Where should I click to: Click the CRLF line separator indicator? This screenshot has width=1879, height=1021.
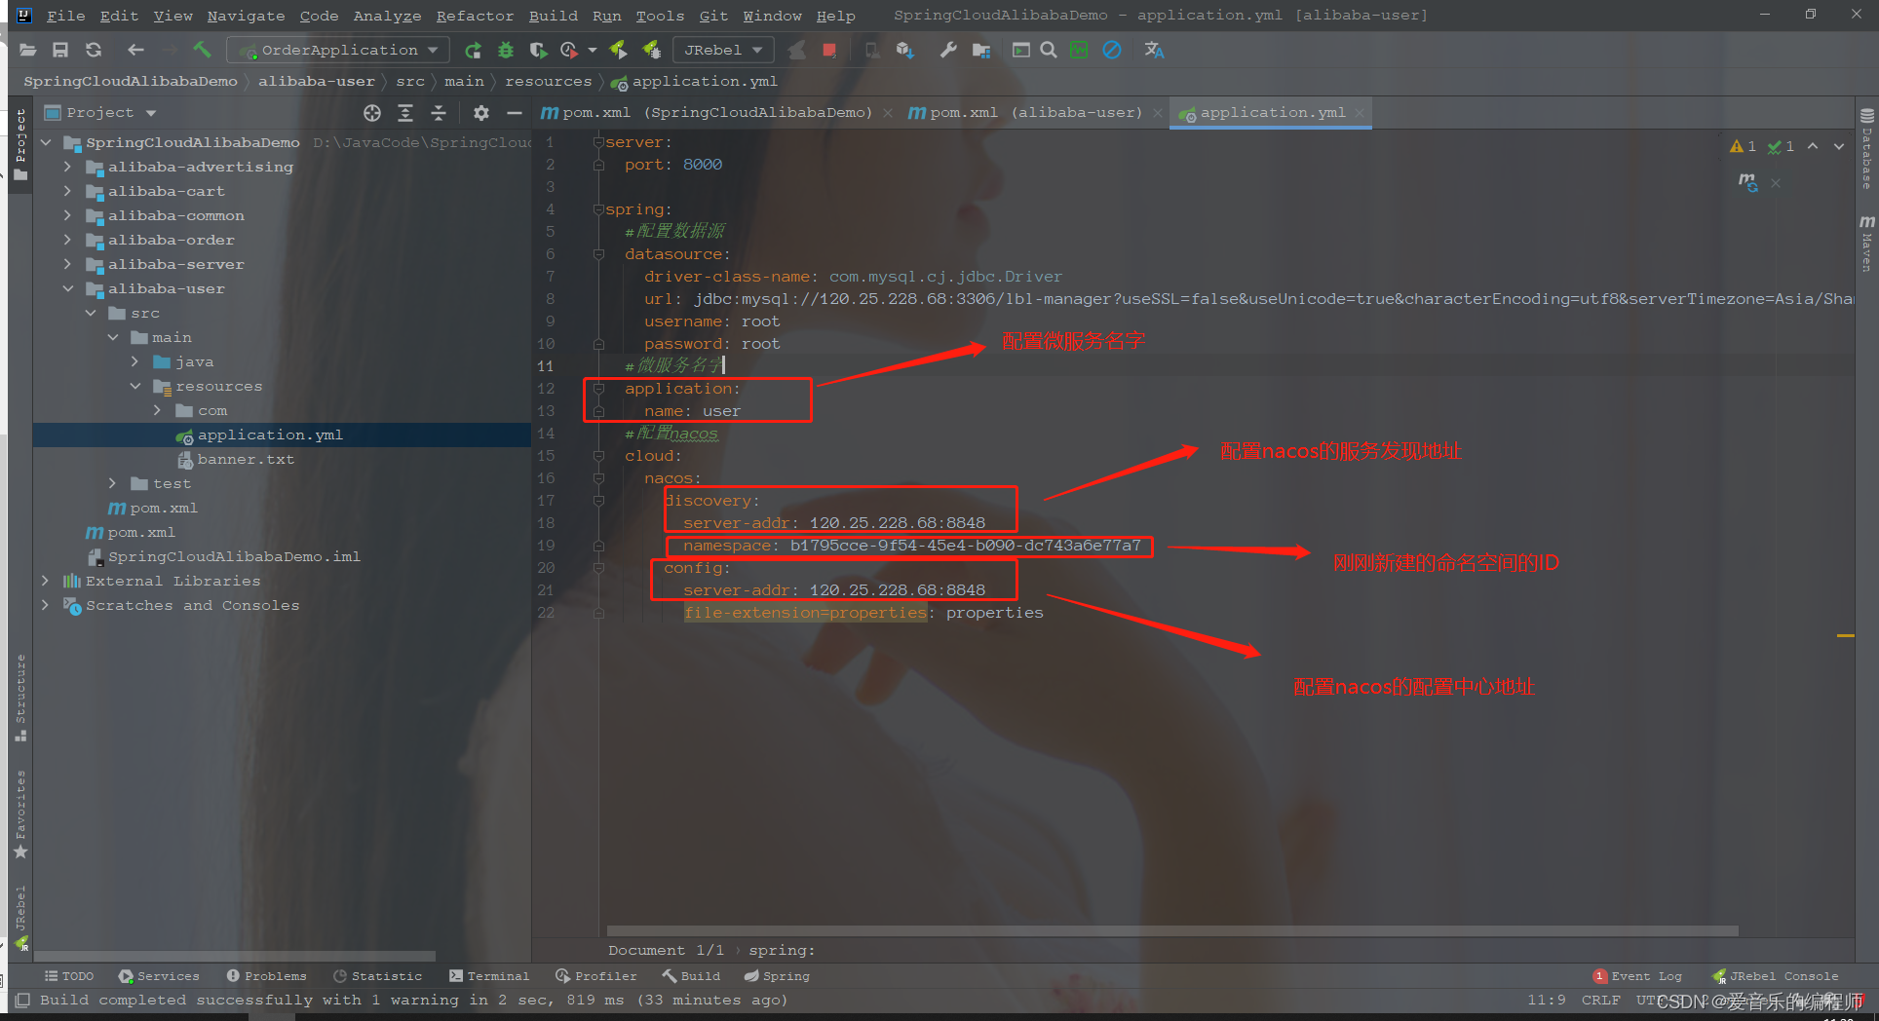(1601, 1001)
